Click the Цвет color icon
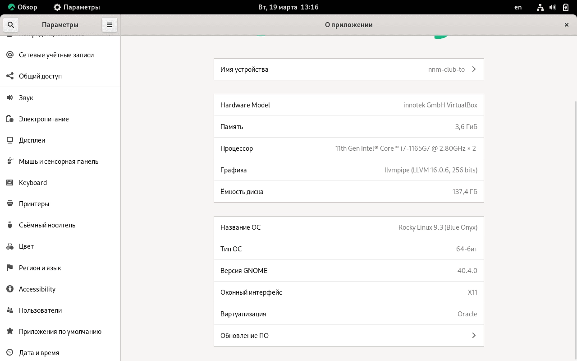This screenshot has width=577, height=361. coord(10,246)
